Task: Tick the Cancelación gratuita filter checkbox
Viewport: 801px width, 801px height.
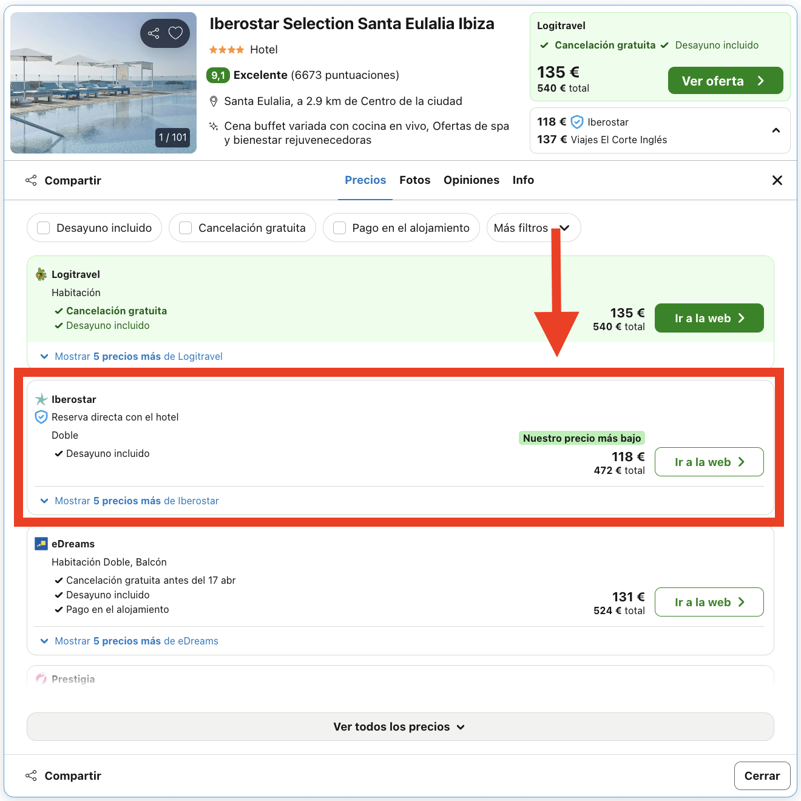Action: click(x=186, y=228)
